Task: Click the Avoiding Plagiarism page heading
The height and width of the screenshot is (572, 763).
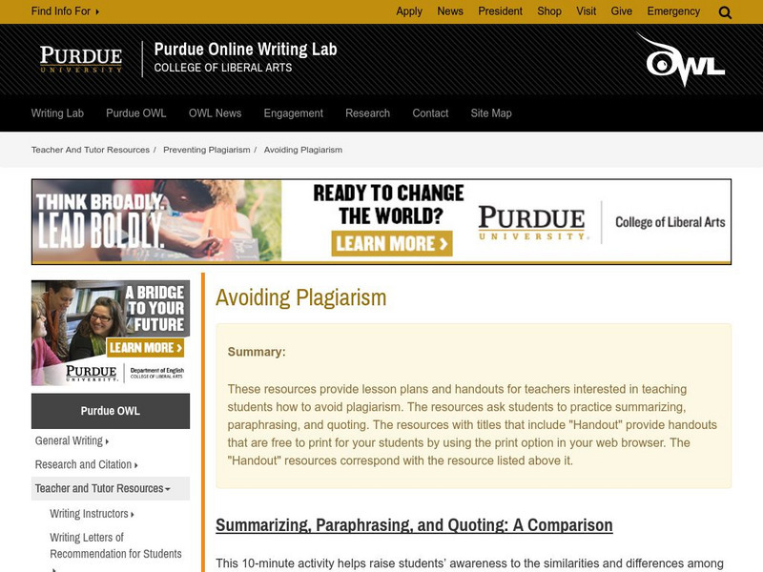Action: pos(300,297)
